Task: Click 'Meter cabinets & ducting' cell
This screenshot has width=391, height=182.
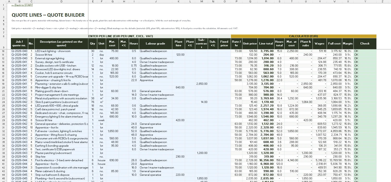Action: pyautogui.click(x=61, y=171)
